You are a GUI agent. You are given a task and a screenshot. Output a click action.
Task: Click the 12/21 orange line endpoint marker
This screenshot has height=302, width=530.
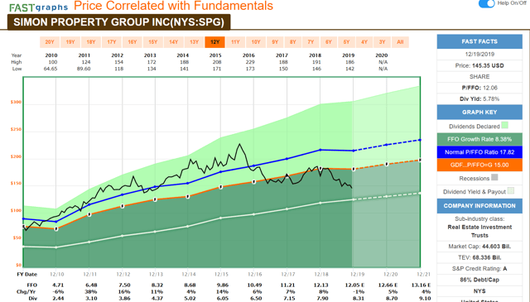pos(420,160)
